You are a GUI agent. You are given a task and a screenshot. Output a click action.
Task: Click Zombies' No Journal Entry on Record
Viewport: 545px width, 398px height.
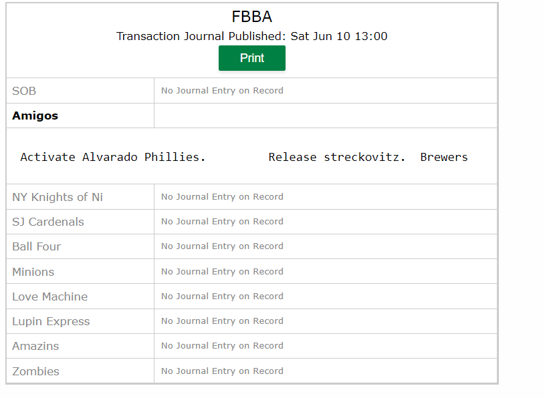(x=222, y=371)
